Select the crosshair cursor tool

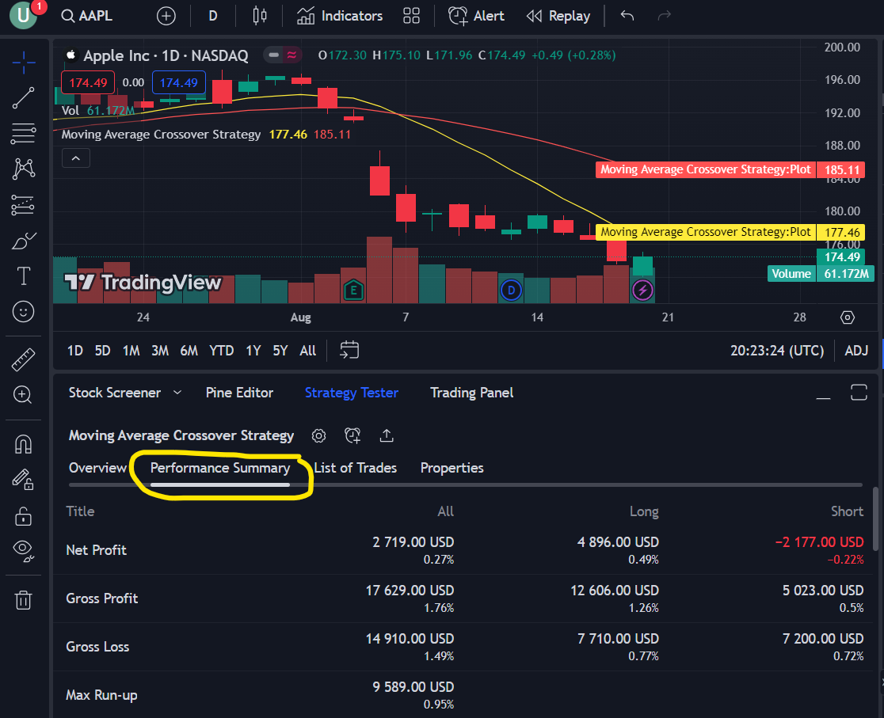click(24, 62)
